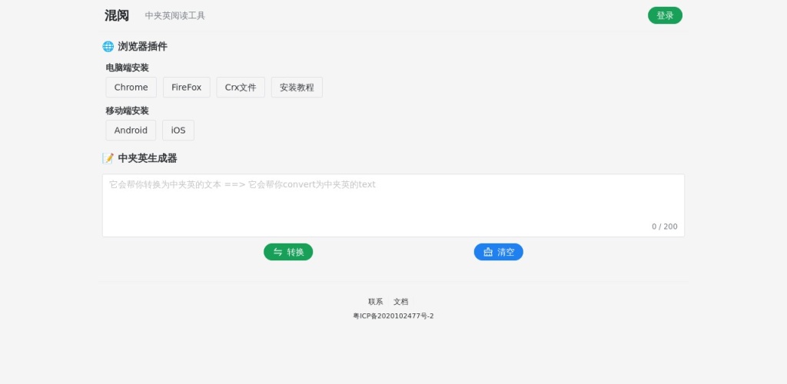Click the 混阅 site logo
This screenshot has height=384, width=787.
[117, 15]
